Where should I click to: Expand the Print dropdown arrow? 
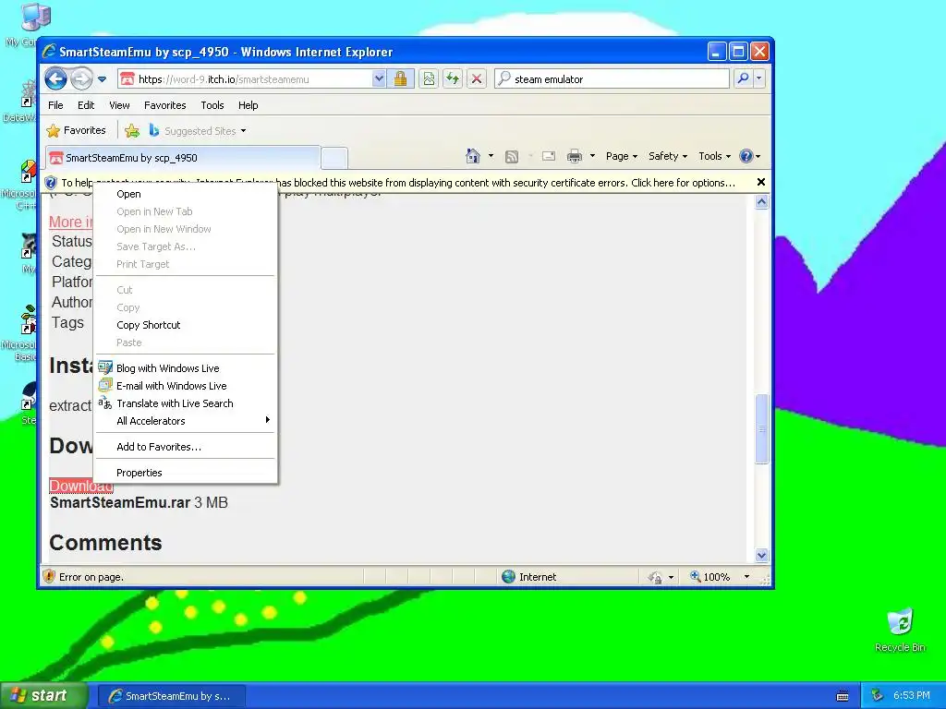pos(592,156)
